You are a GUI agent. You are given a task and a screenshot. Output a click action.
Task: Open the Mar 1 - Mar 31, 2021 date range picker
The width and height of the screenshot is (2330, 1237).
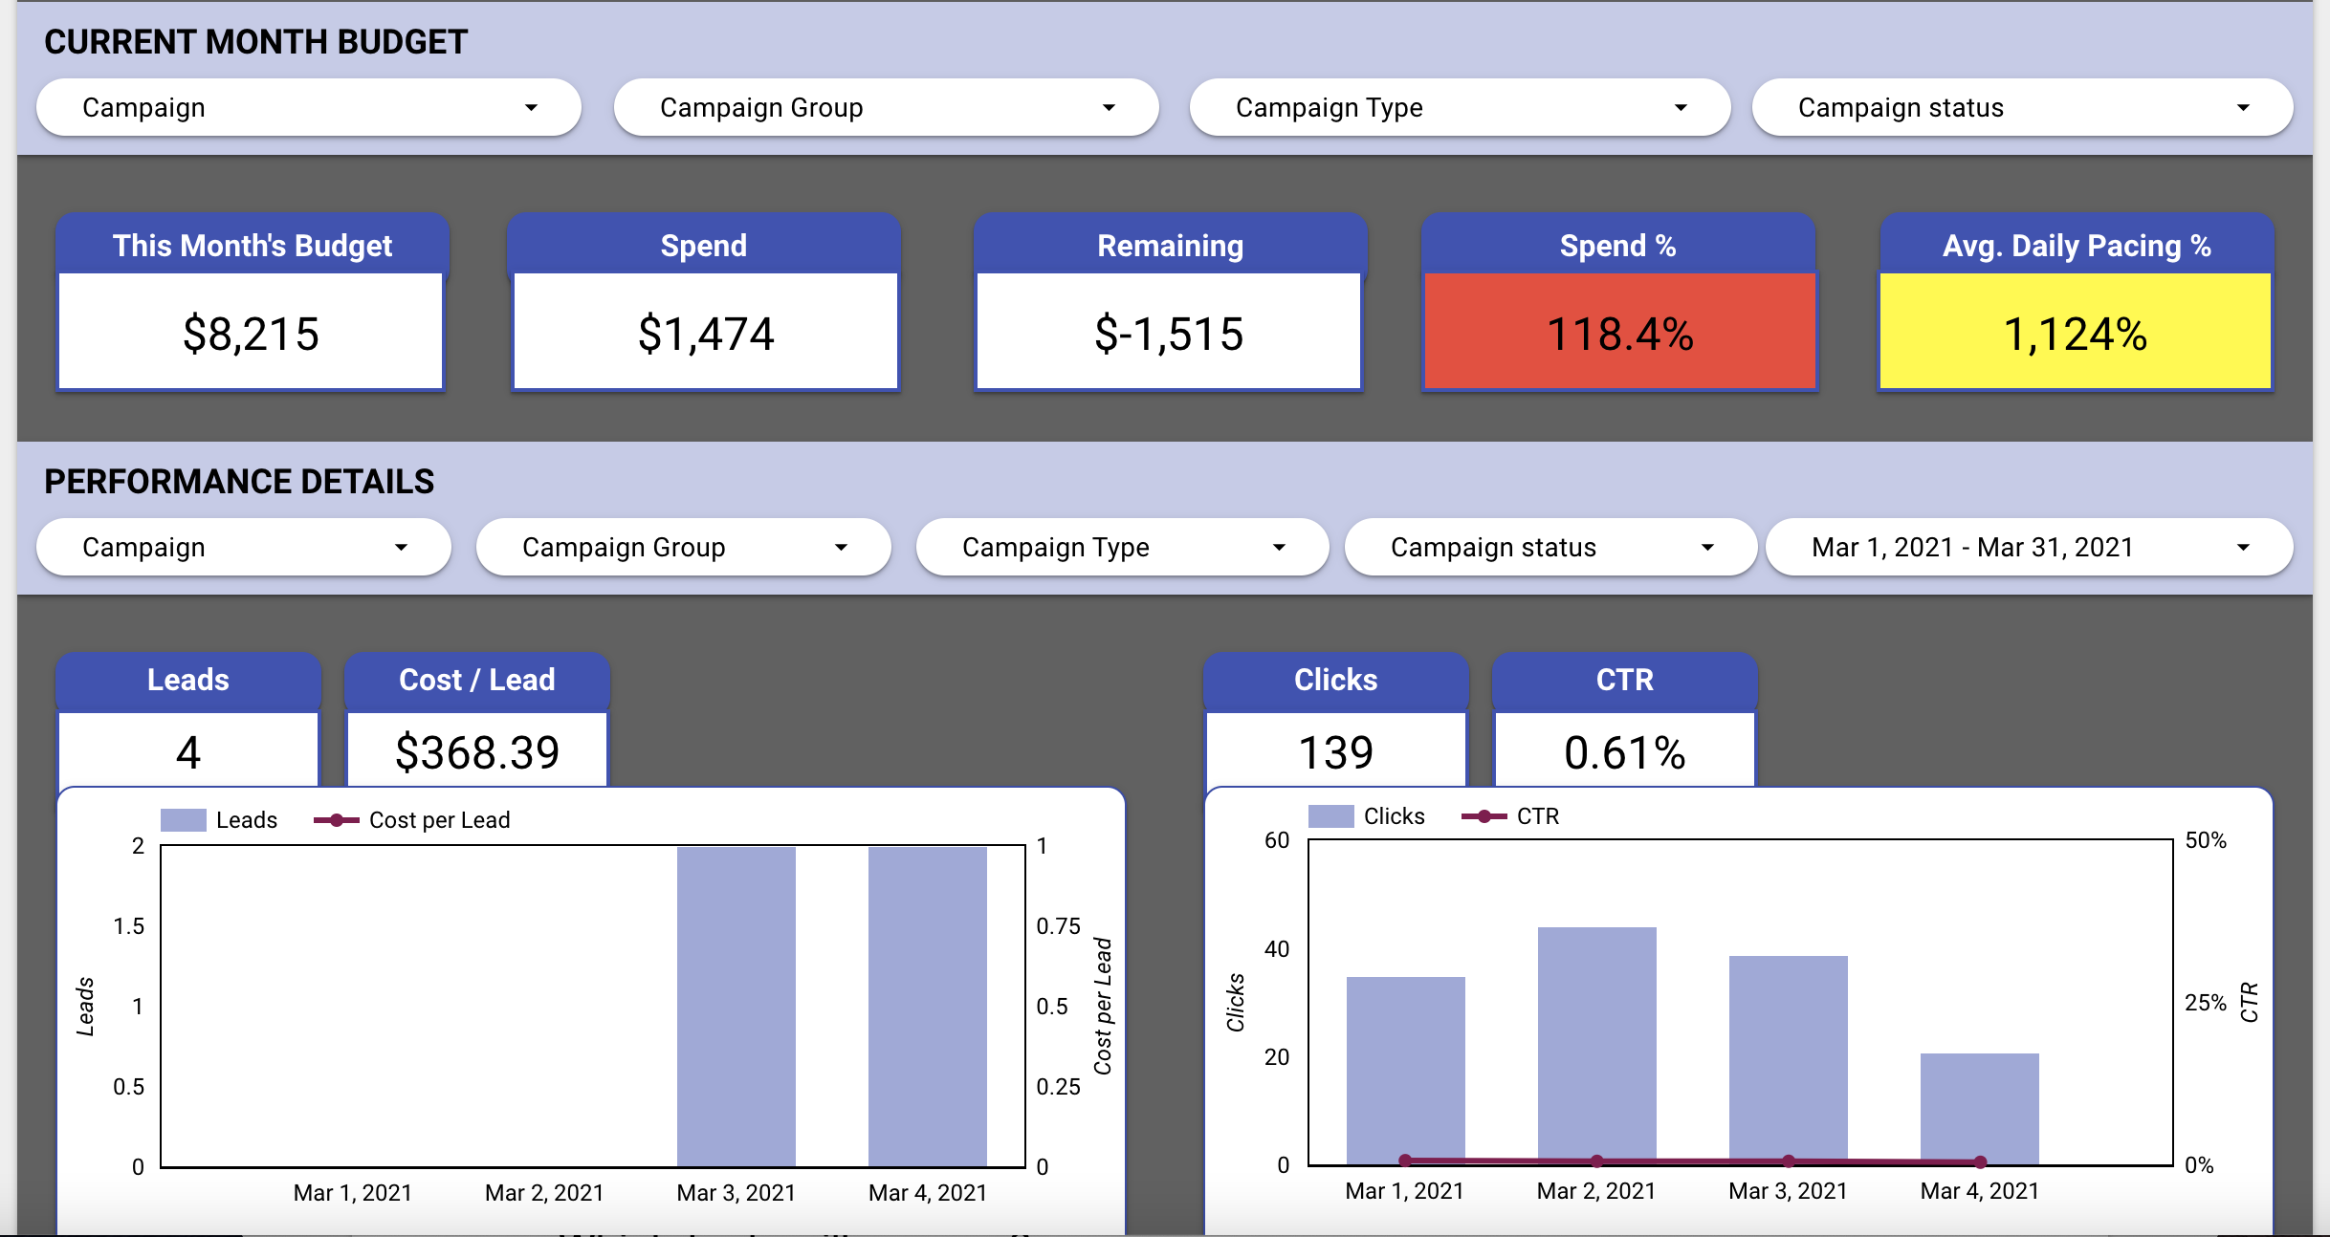(2029, 548)
